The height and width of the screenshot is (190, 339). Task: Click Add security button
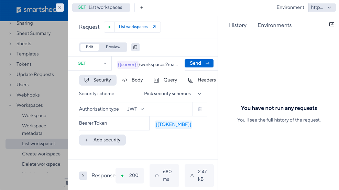[102, 140]
